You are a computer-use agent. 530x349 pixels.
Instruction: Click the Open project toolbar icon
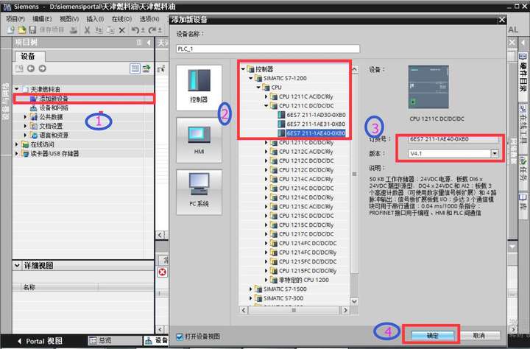click(21, 30)
